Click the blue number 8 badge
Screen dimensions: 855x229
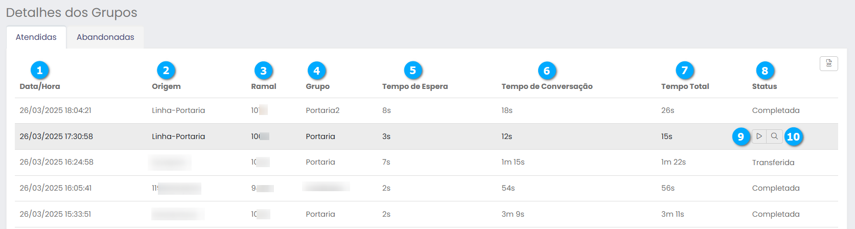(765, 71)
